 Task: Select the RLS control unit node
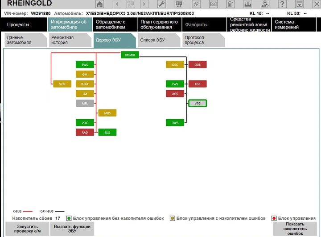pos(107,132)
